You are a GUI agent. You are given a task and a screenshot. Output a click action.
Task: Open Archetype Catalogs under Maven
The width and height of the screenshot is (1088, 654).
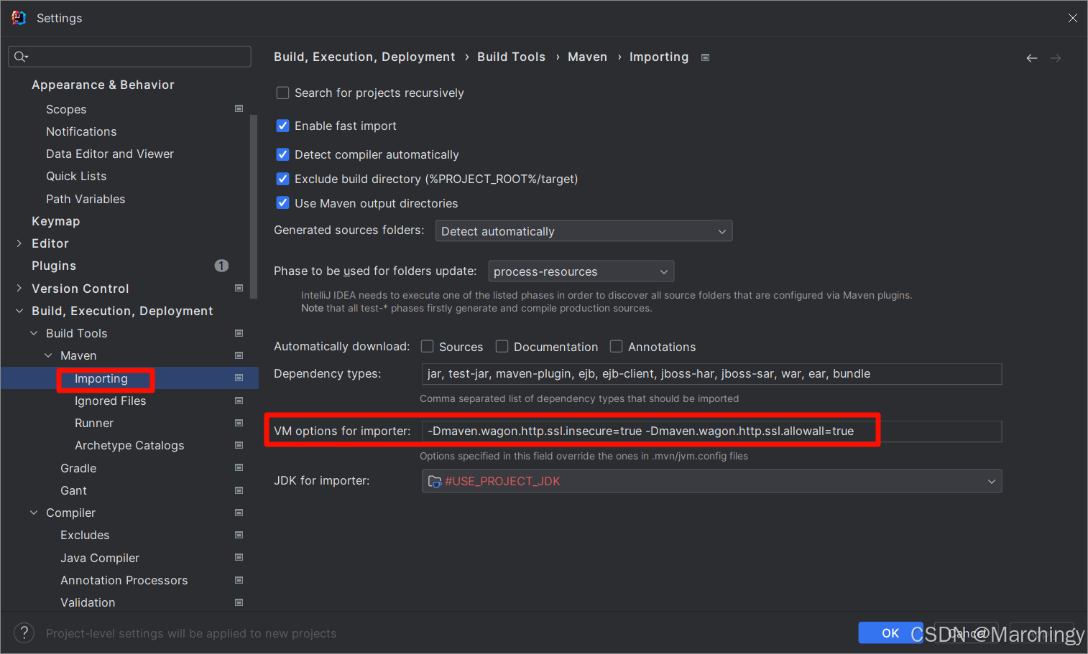point(129,445)
